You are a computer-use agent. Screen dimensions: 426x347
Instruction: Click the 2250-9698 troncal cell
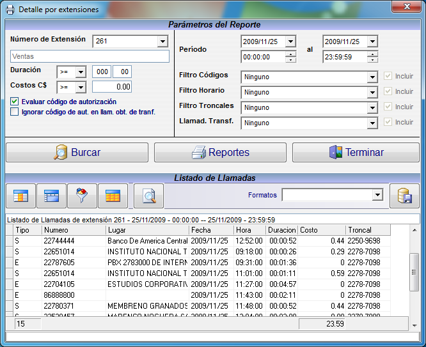(x=368, y=241)
